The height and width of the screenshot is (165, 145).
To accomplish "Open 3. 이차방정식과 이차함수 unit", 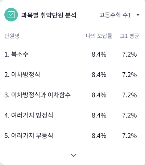I will (37, 95).
